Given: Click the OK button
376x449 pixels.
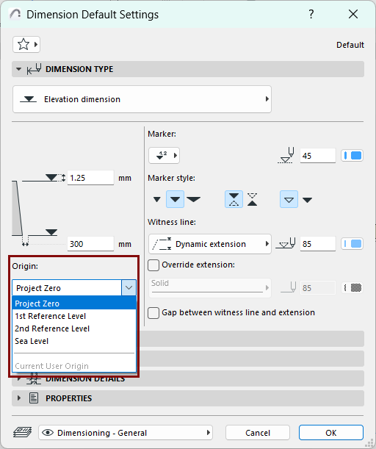Looking at the screenshot, I should (x=331, y=433).
